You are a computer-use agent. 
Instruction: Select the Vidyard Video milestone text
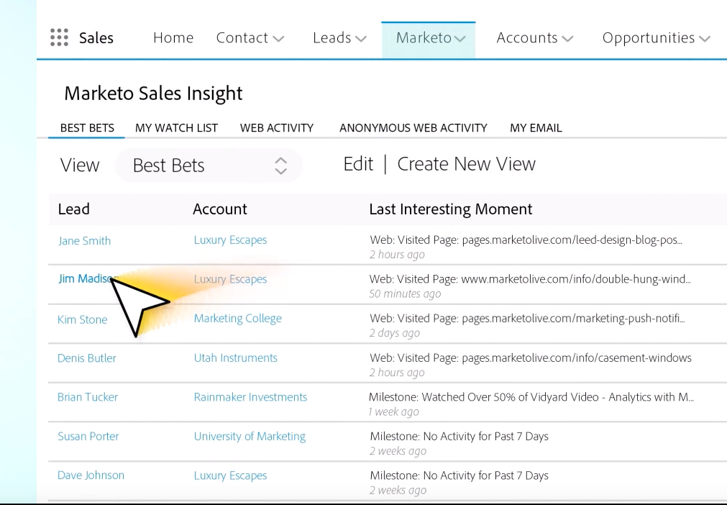coord(531,397)
